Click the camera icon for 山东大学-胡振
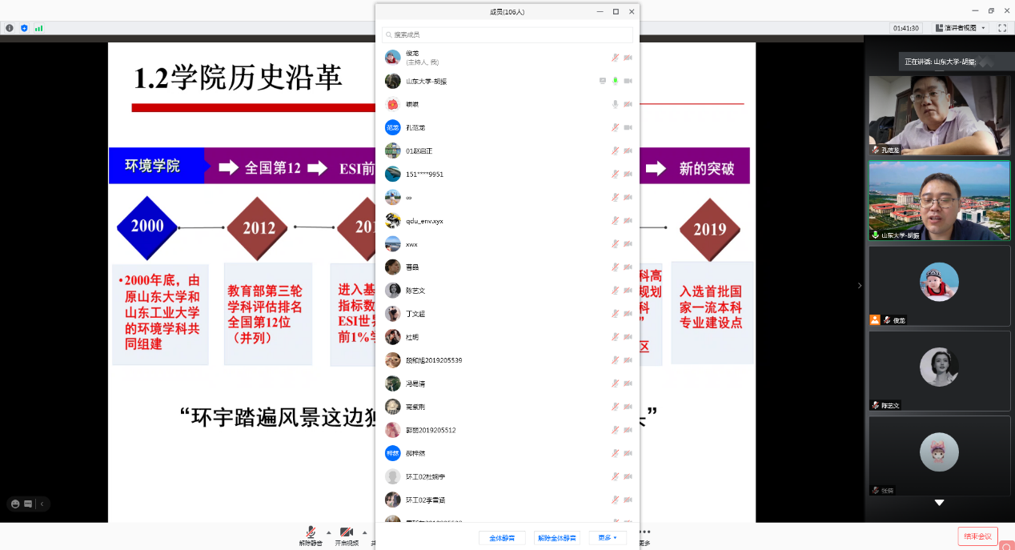This screenshot has height=550, width=1015. (628, 81)
